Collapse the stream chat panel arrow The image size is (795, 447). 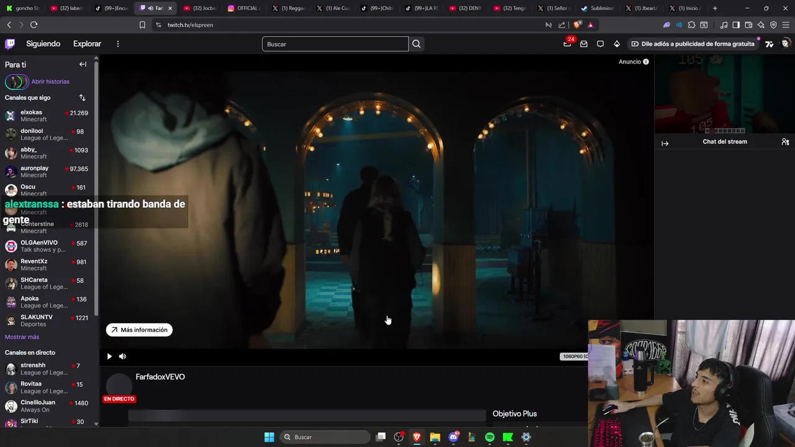665,143
